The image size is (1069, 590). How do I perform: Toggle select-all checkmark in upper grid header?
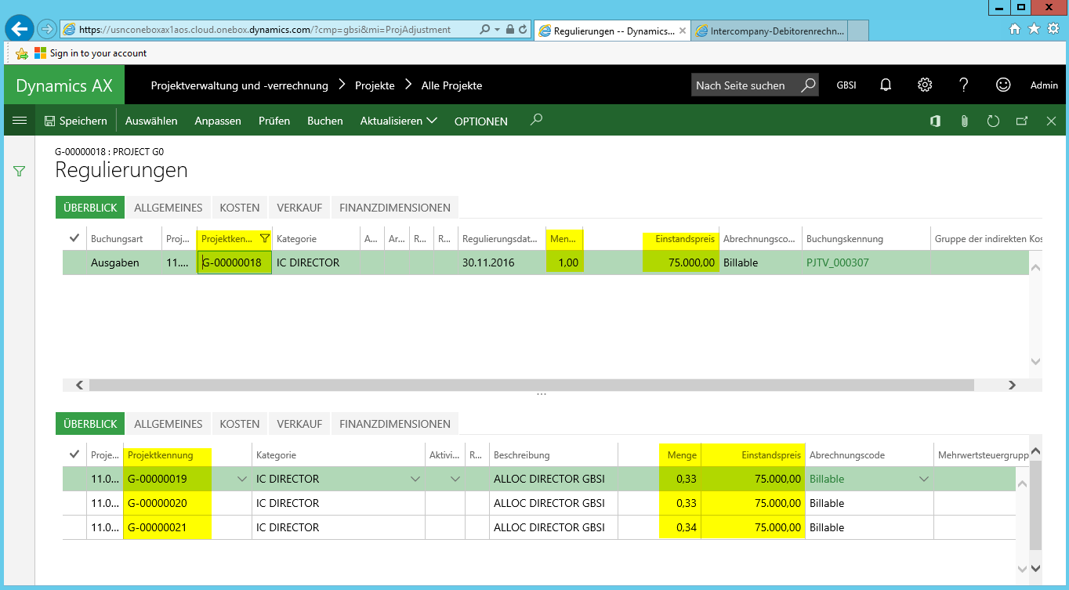[x=74, y=238]
